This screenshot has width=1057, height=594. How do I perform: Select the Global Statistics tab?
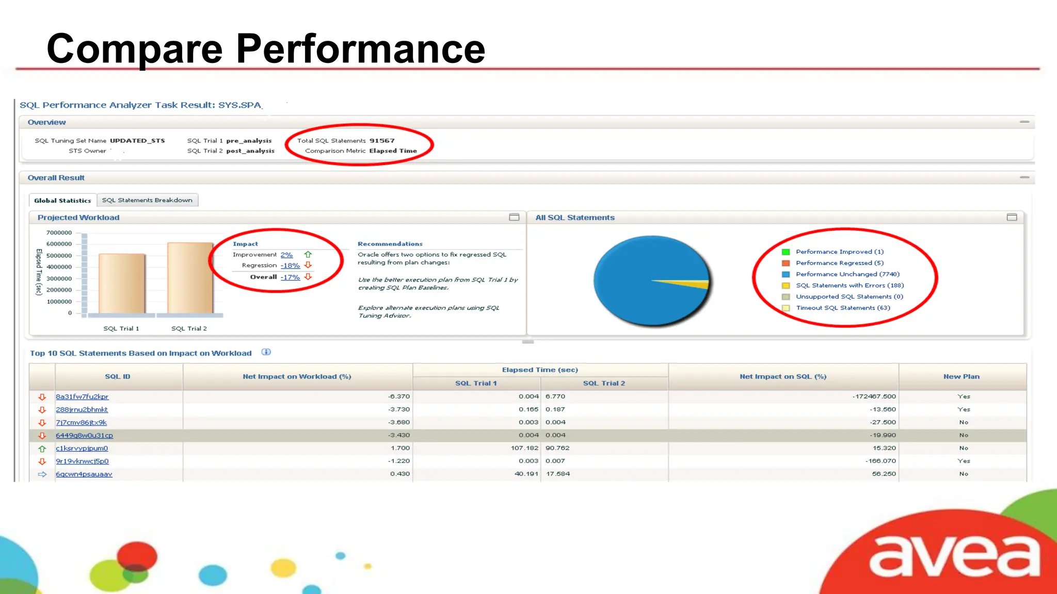(62, 201)
